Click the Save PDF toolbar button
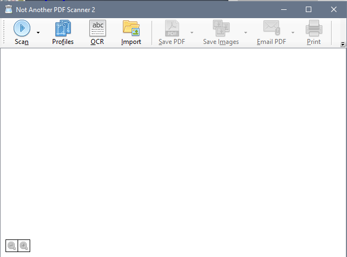The image size is (347, 257). pyautogui.click(x=172, y=32)
